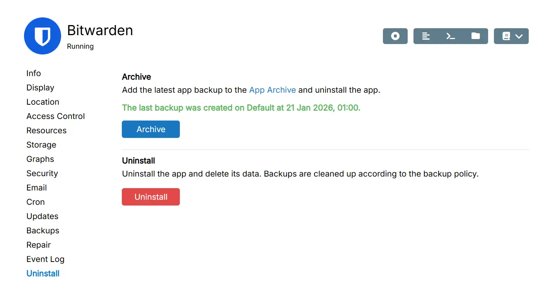Open the Security section
550x294 pixels.
(42, 173)
